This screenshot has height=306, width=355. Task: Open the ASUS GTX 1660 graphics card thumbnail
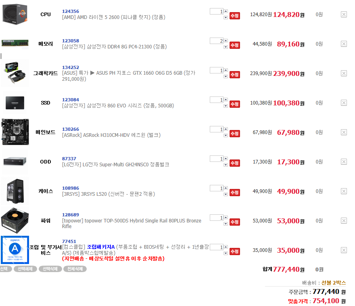pos(15,73)
